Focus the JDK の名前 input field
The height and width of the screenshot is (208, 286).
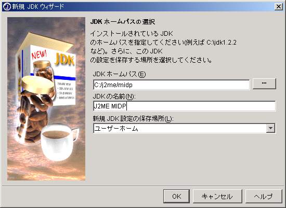184,106
